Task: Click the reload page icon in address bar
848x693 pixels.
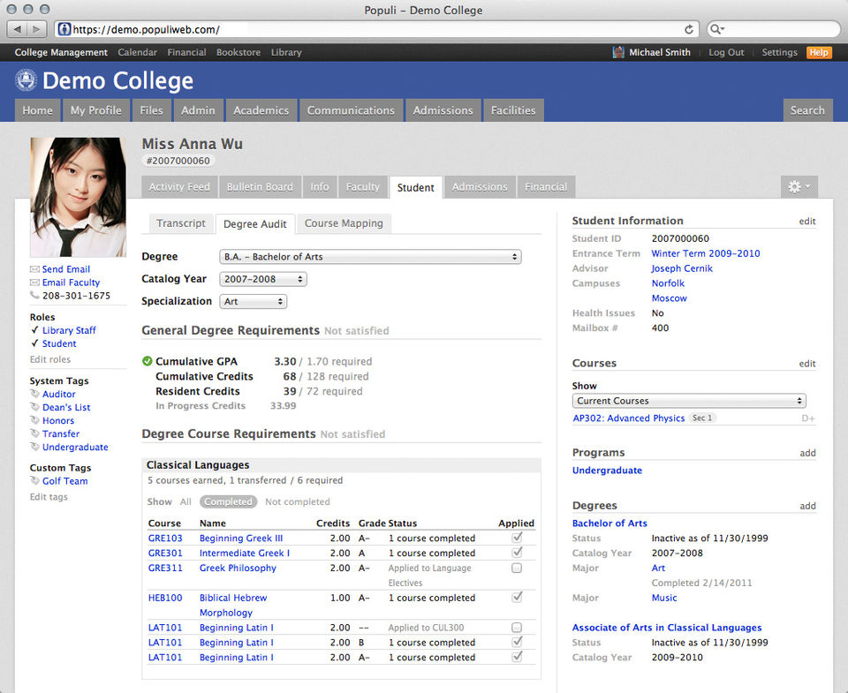Action: tap(689, 29)
